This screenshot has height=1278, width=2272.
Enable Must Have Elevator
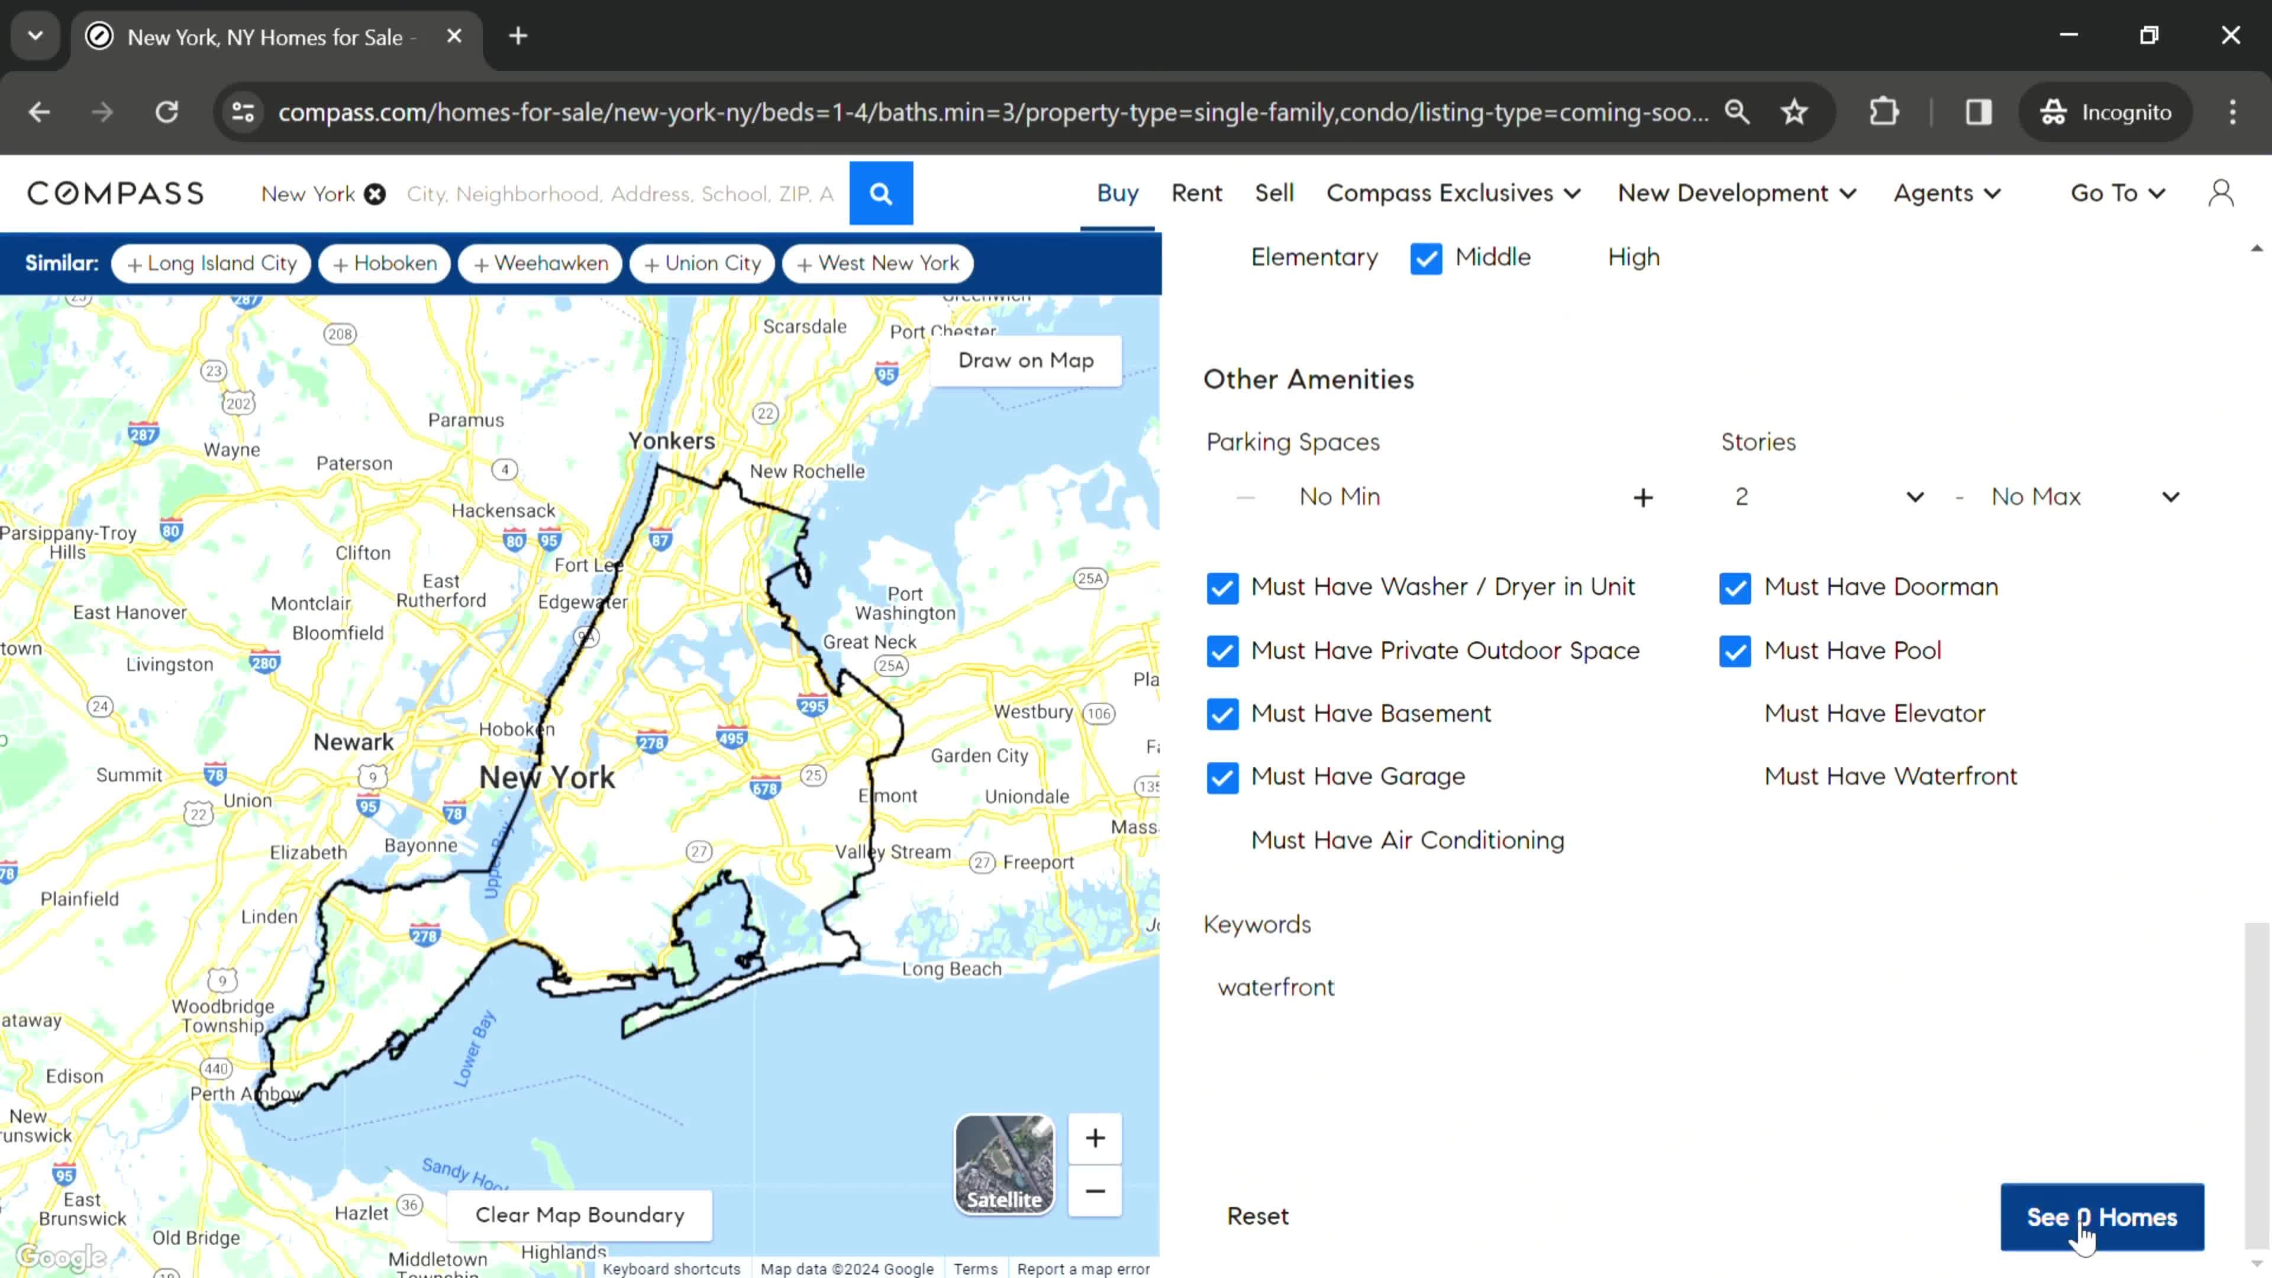click(1874, 714)
